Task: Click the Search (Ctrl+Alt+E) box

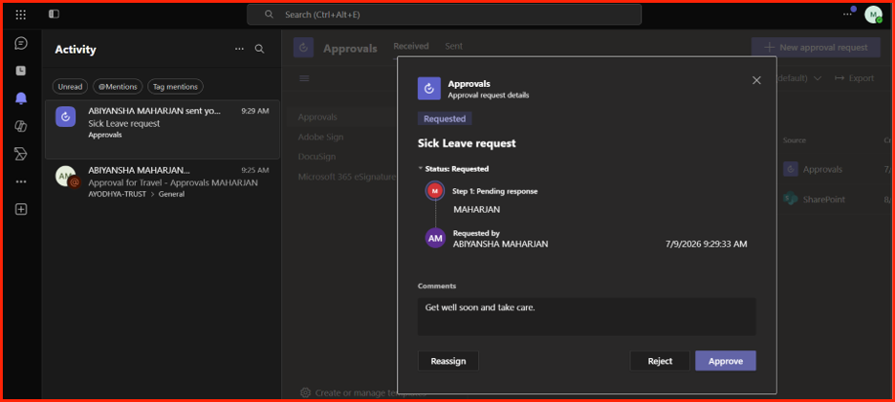Action: coord(444,15)
